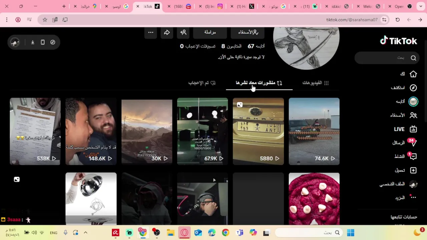Screen dimensions: 427x240
Task: Go to the LIVE section icon
Action: [413, 129]
